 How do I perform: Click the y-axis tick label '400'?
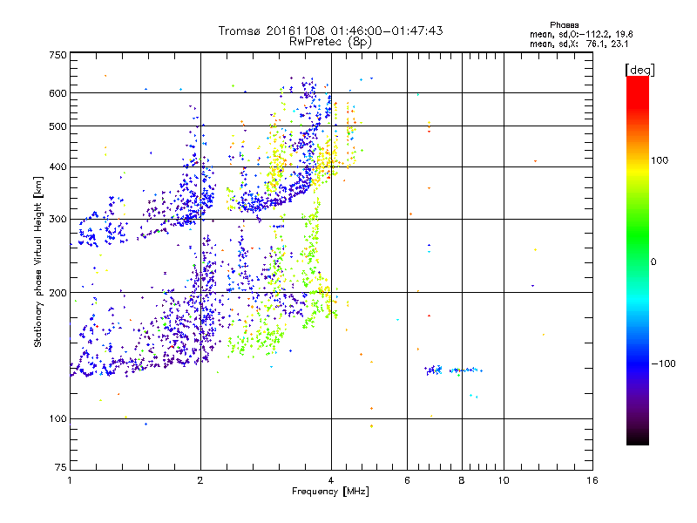coord(58,167)
